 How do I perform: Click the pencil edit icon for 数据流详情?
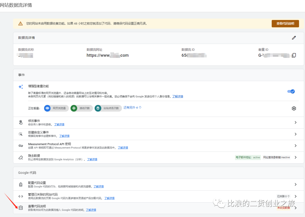point(294,38)
